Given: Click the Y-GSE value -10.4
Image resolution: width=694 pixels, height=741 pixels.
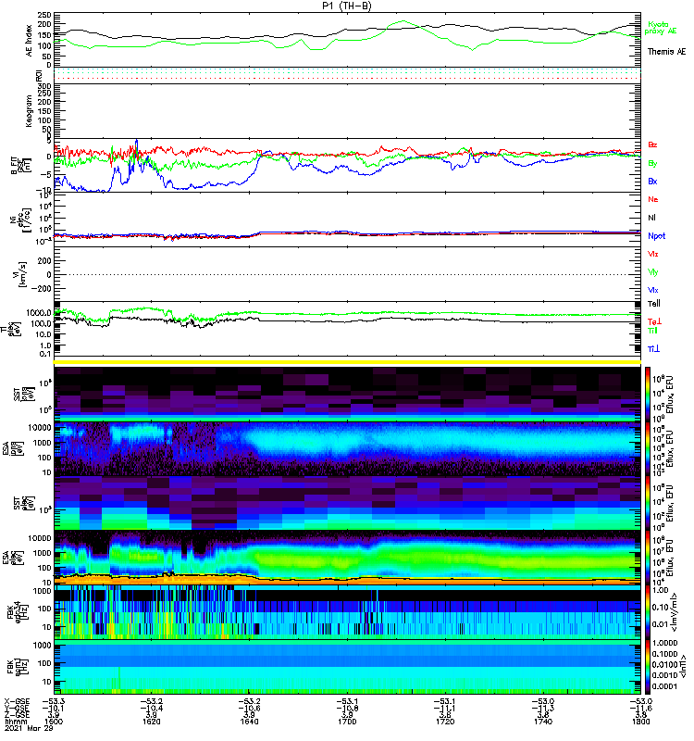Looking at the screenshot, I should (x=151, y=708).
